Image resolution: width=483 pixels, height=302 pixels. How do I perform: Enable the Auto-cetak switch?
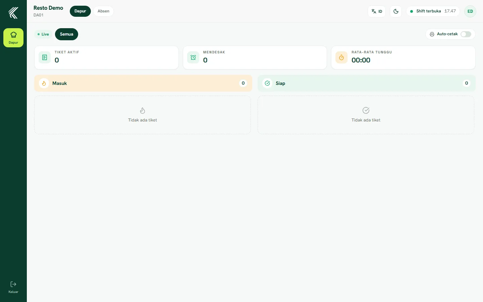tap(466, 34)
